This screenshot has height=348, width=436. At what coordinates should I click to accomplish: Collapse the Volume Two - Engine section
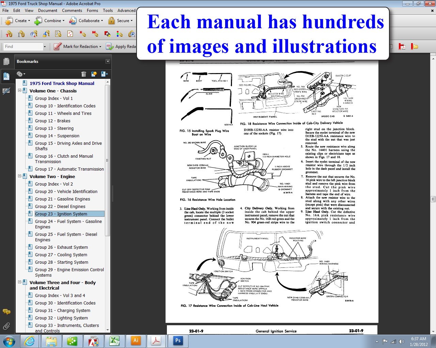pyautogui.click(x=19, y=176)
